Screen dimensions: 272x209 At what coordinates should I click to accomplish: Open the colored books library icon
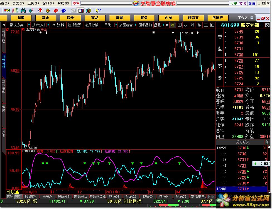(x=89, y=11)
